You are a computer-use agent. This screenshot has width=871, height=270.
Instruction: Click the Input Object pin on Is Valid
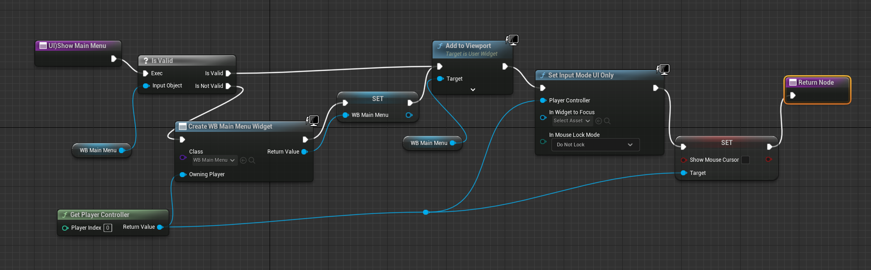click(x=146, y=86)
